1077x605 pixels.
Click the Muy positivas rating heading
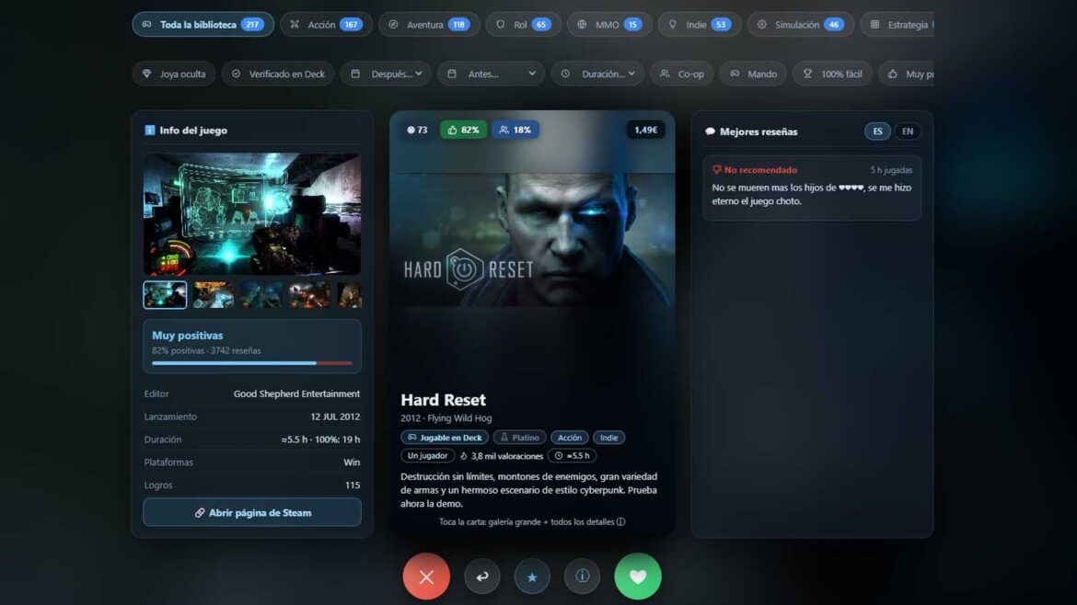(x=188, y=336)
